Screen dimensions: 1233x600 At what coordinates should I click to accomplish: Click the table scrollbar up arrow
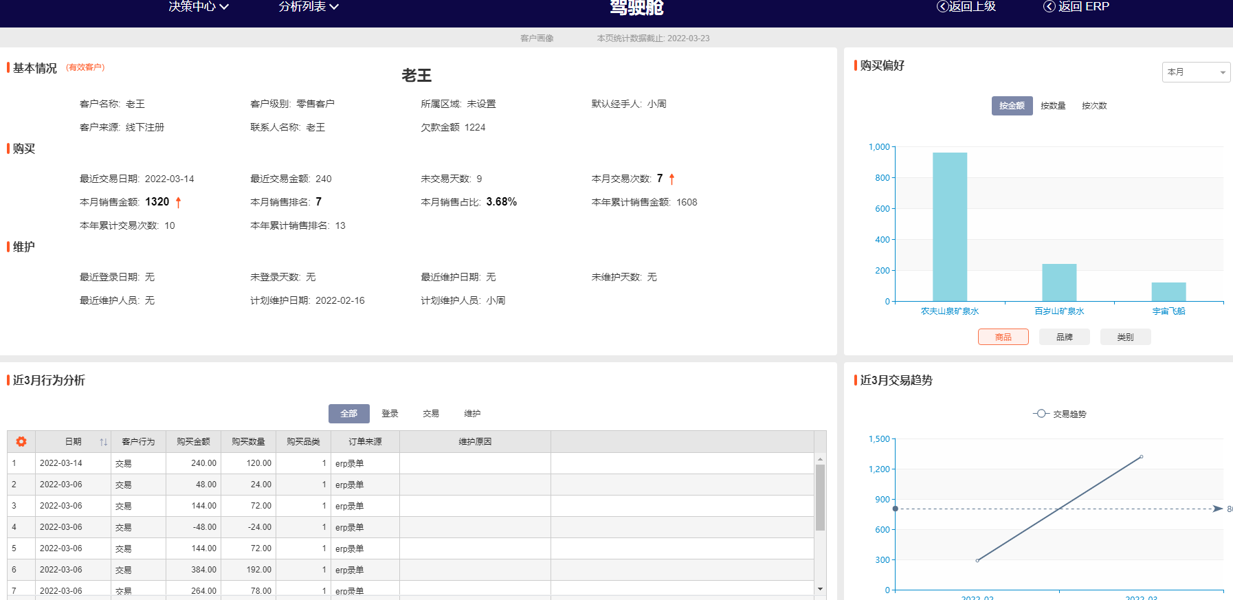[820, 459]
